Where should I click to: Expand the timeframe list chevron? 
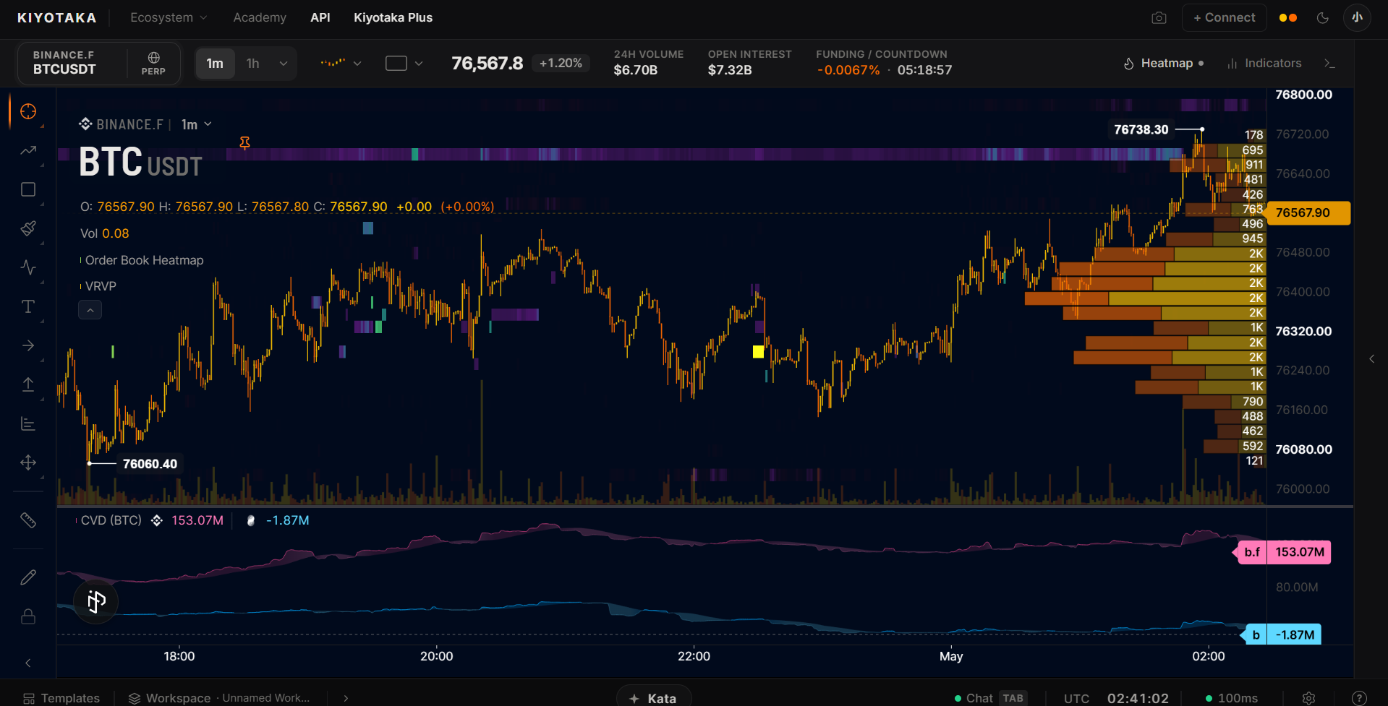coord(284,64)
